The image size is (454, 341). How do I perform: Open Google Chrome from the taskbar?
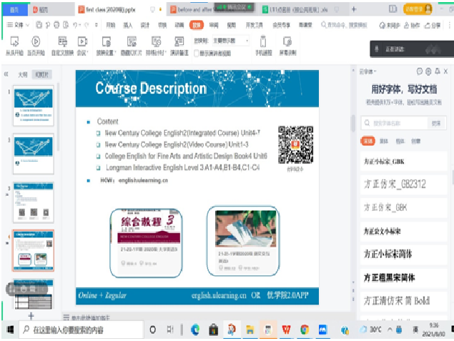305,330
